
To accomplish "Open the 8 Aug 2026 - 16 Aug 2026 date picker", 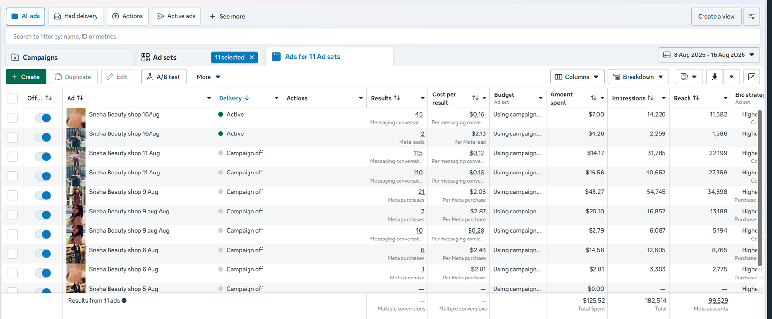I will click(x=709, y=55).
